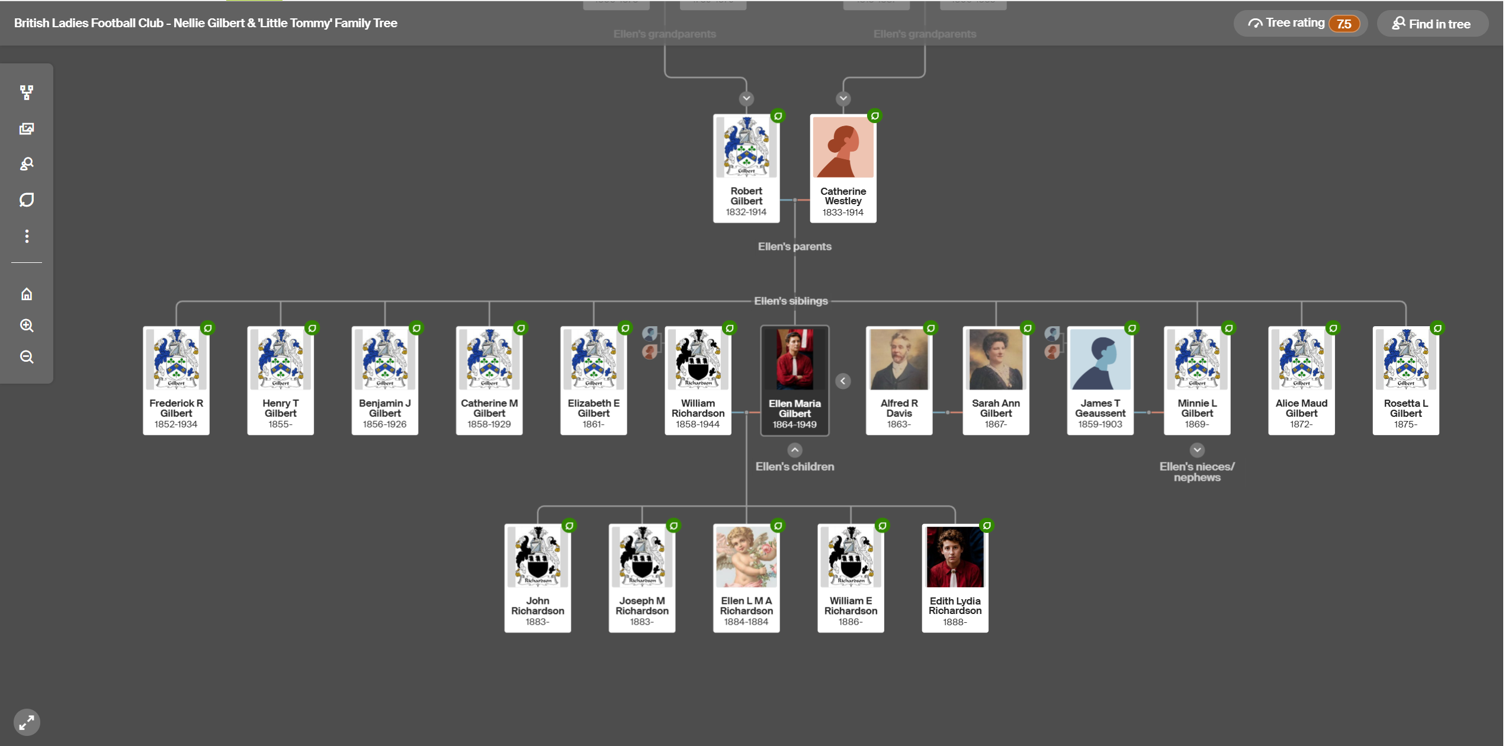Click the person search icon in sidebar

point(27,164)
